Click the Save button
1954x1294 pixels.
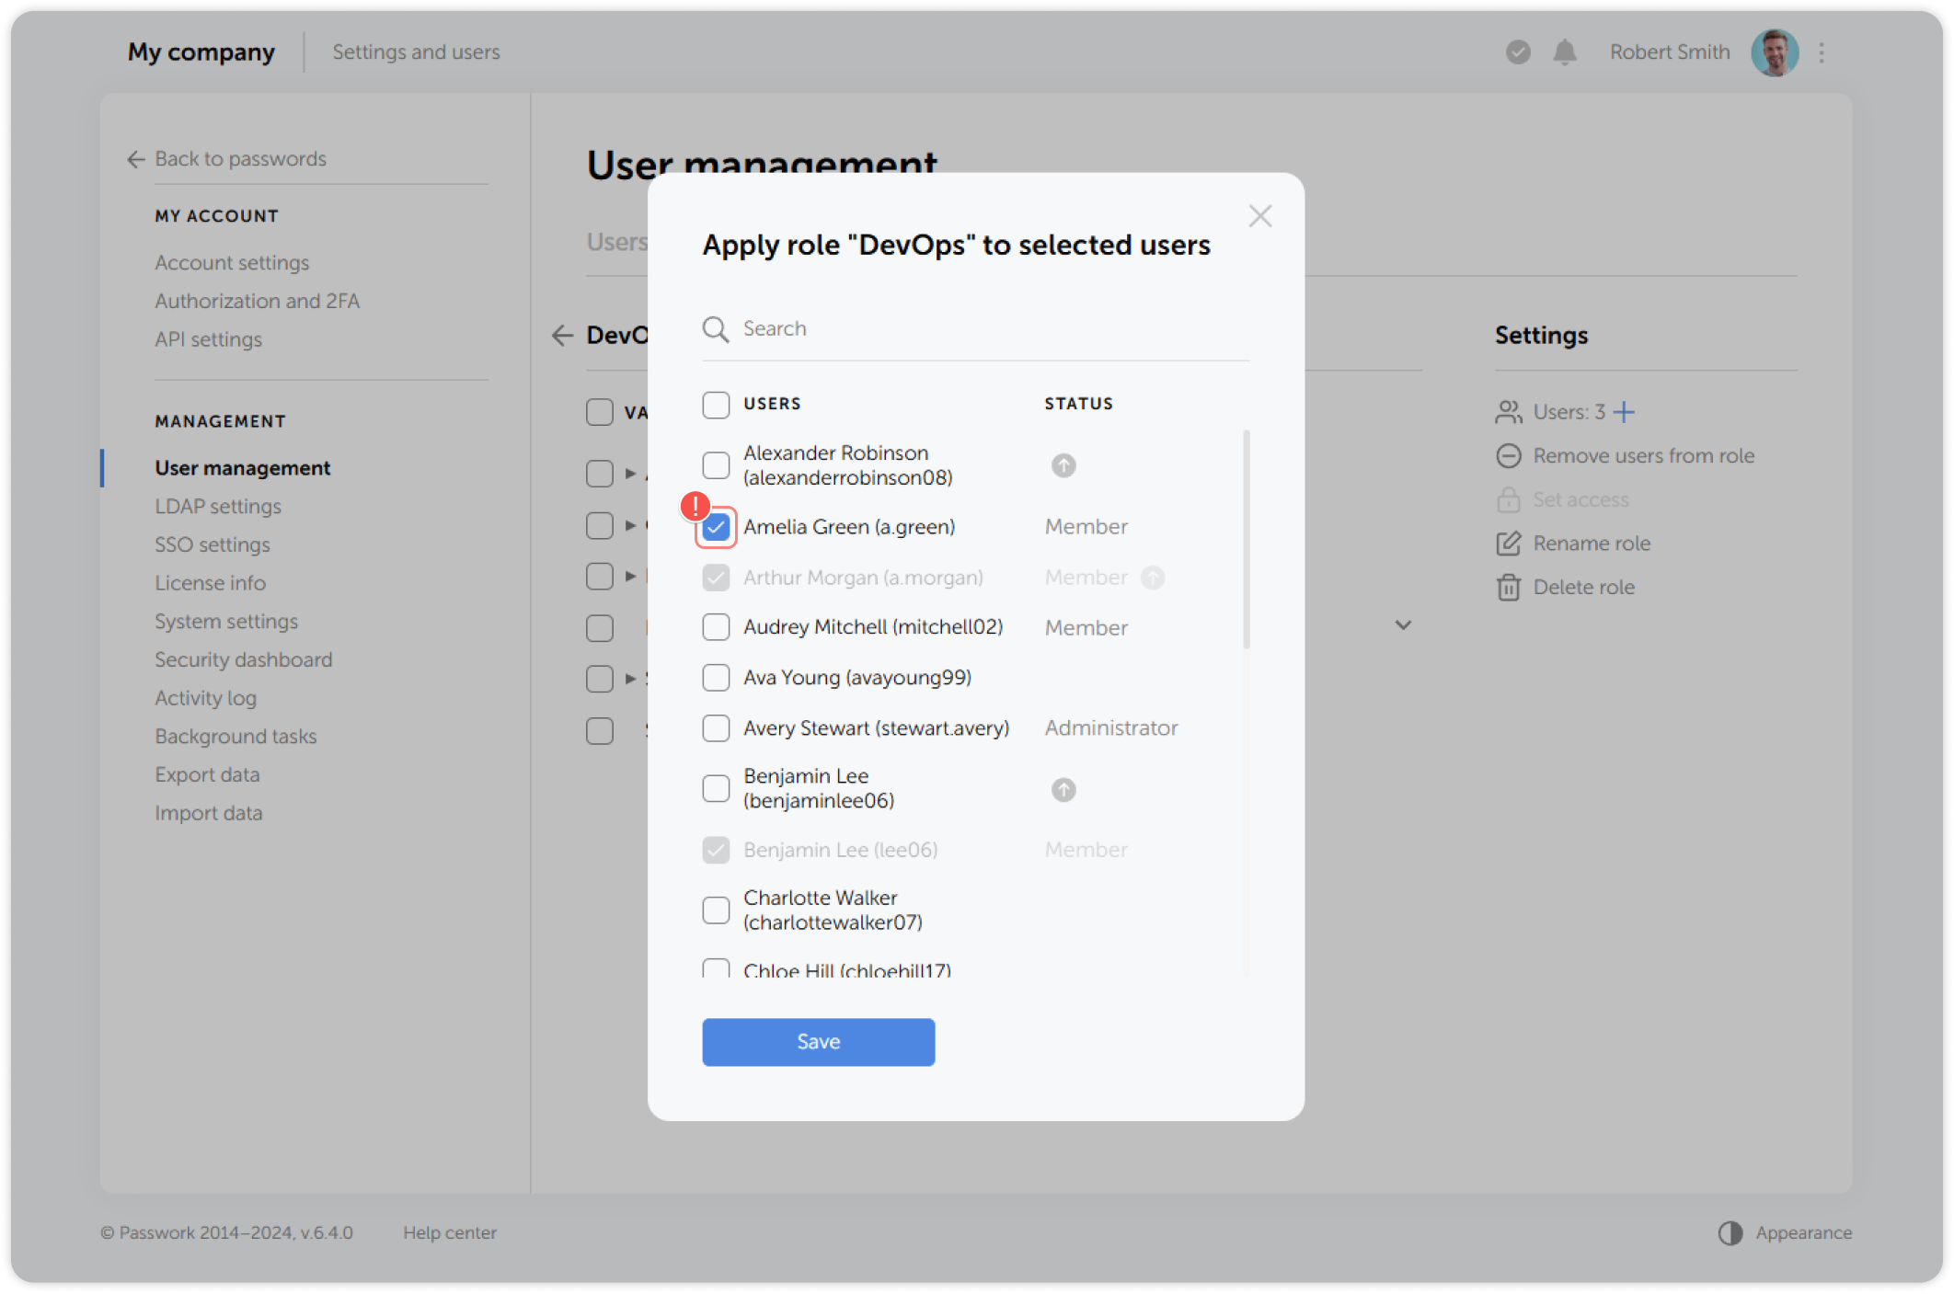(818, 1042)
